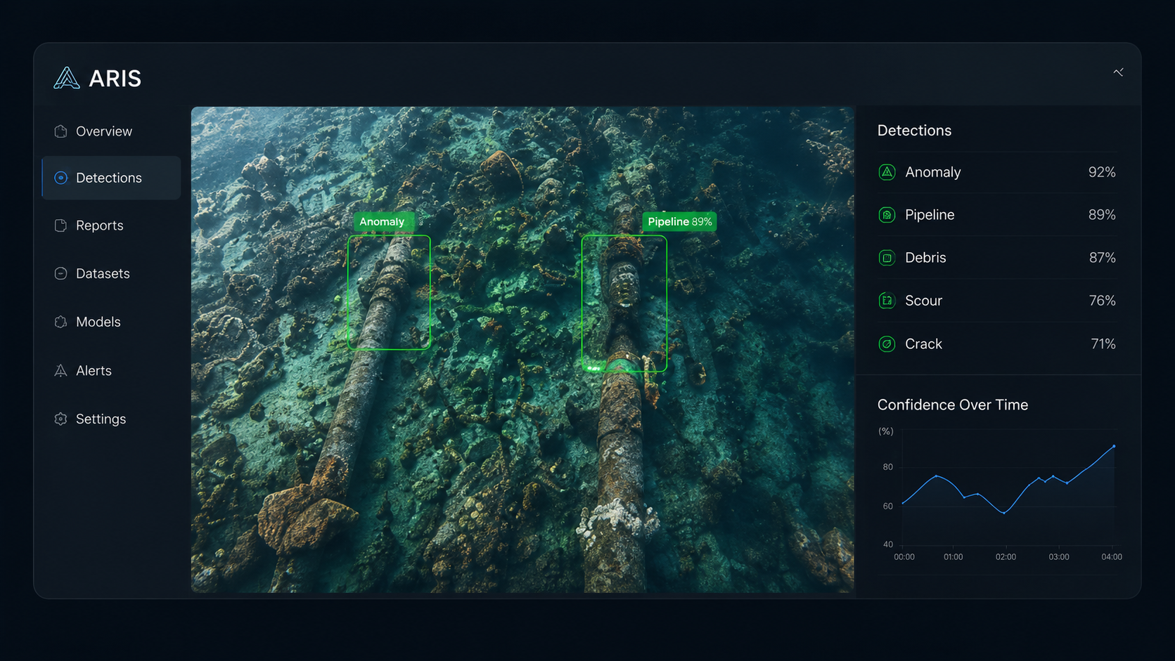Click the Alerts triangle icon
Viewport: 1175px width, 661px height.
tap(60, 370)
